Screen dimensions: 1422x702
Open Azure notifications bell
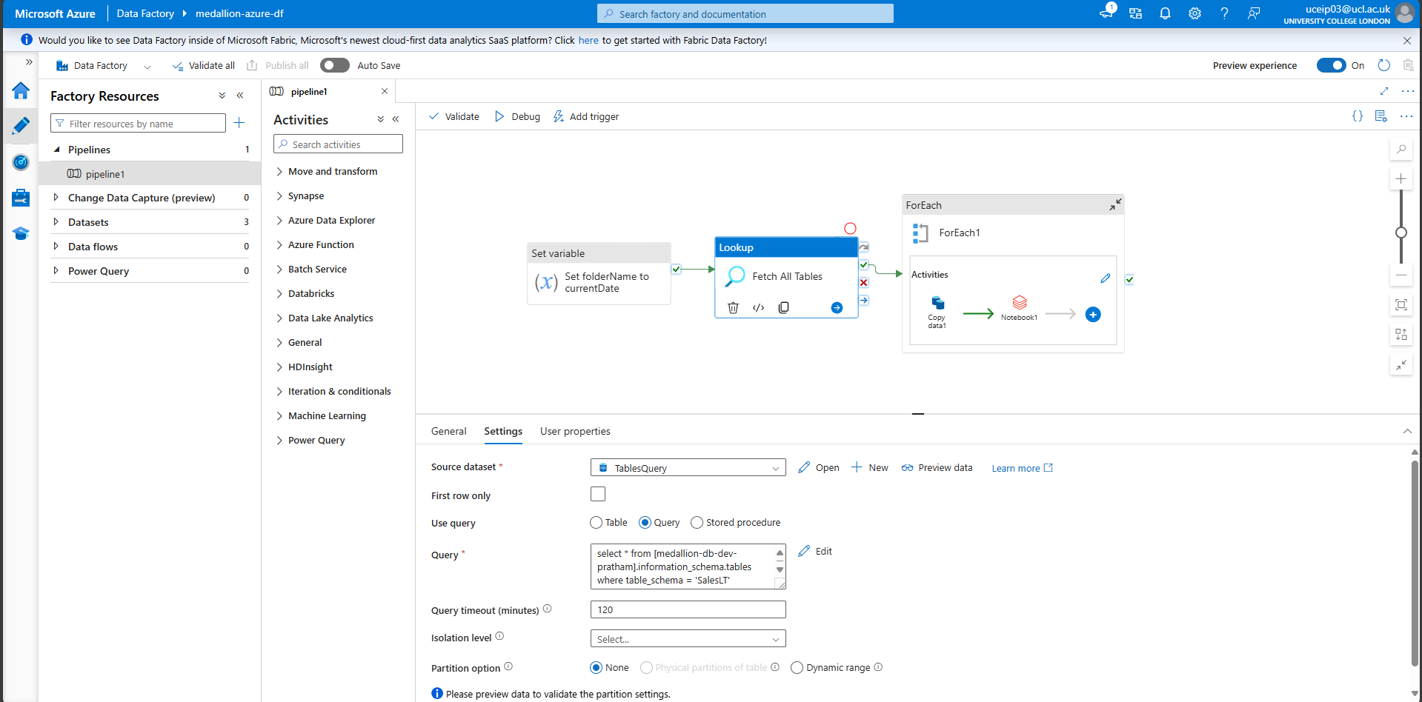click(x=1165, y=13)
